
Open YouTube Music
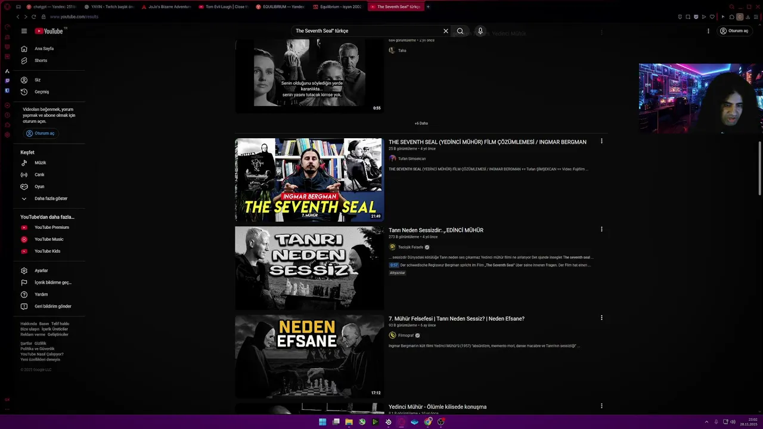point(49,240)
